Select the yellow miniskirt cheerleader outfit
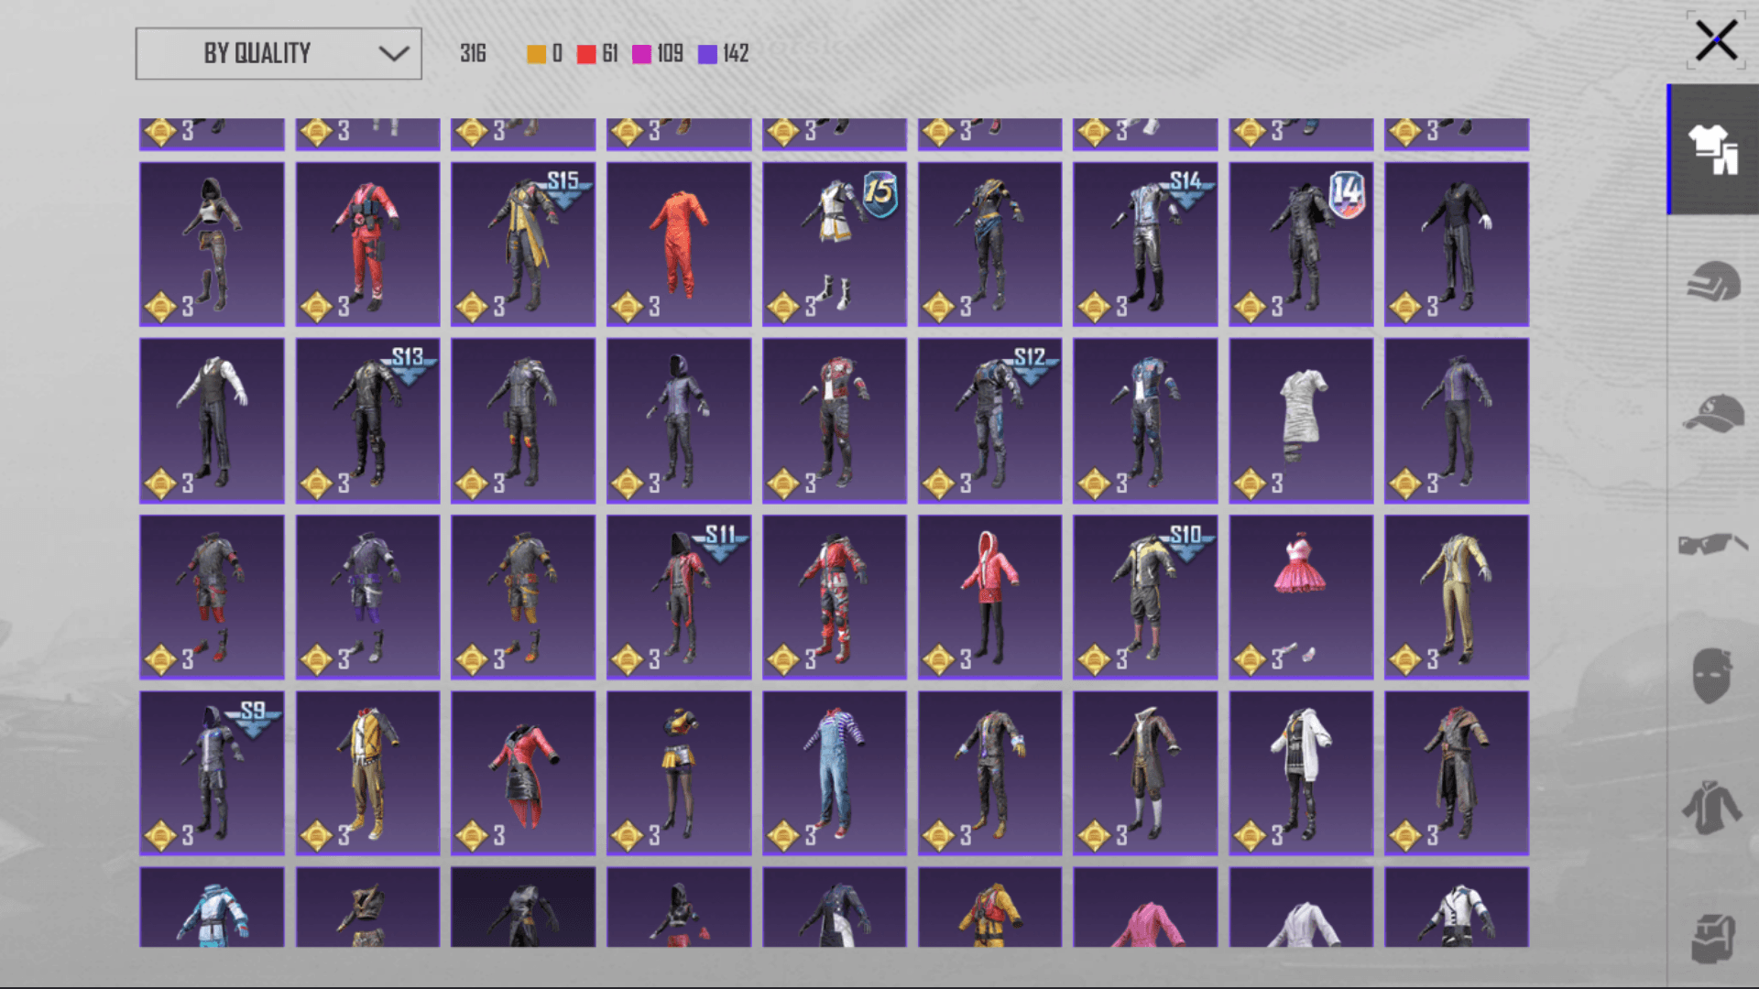1759x989 pixels. point(679,773)
